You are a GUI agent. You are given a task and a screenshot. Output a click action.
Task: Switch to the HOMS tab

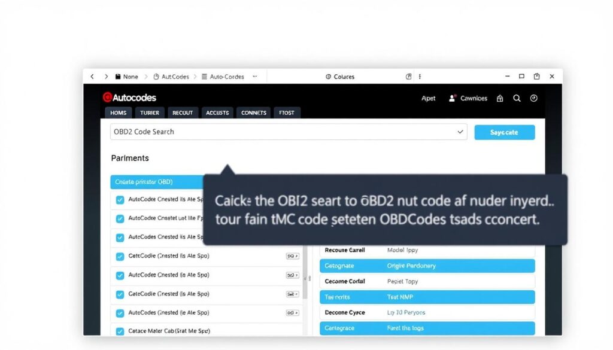point(118,113)
